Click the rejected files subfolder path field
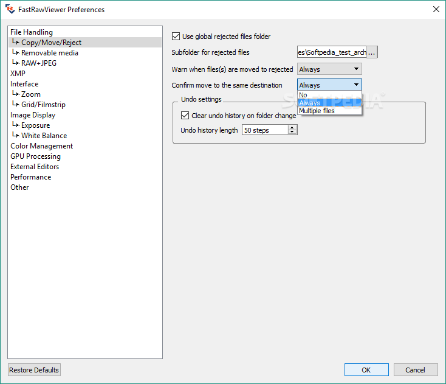Screen dimensions: 446x384 point(332,52)
